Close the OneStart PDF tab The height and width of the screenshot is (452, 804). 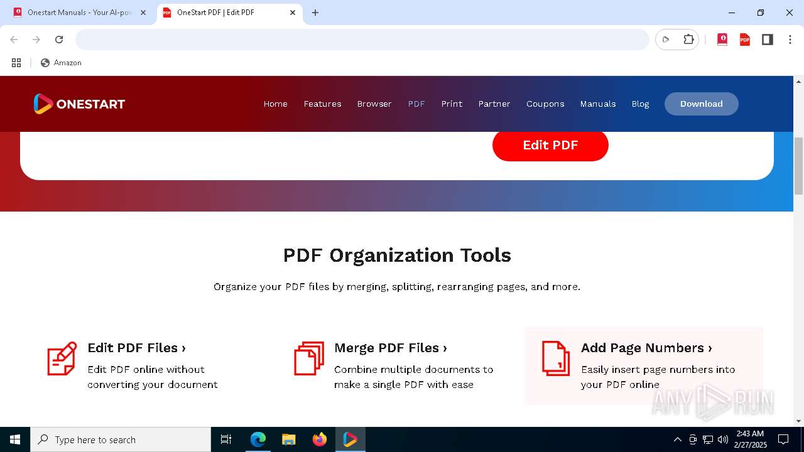pyautogui.click(x=293, y=13)
